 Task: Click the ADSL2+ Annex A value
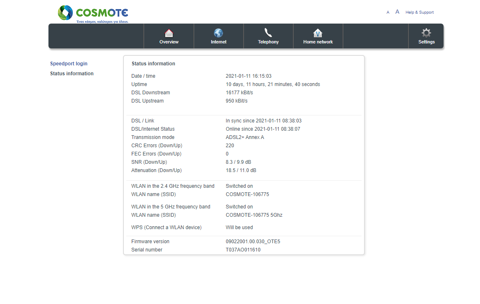[245, 137]
